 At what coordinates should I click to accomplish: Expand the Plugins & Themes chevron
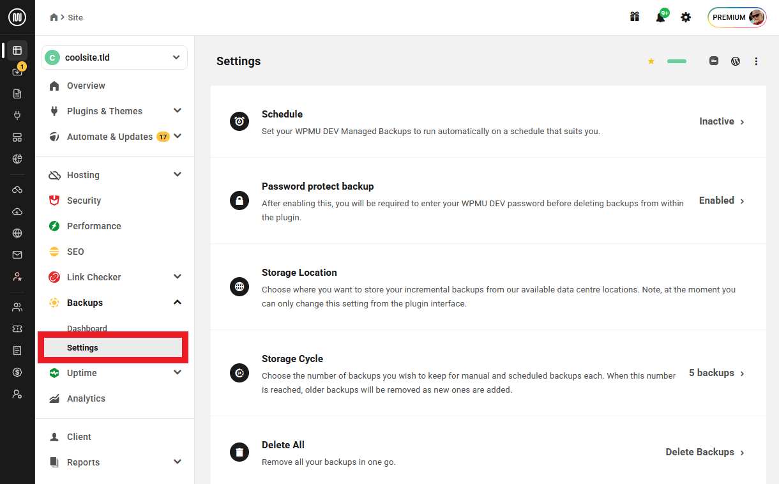(178, 110)
